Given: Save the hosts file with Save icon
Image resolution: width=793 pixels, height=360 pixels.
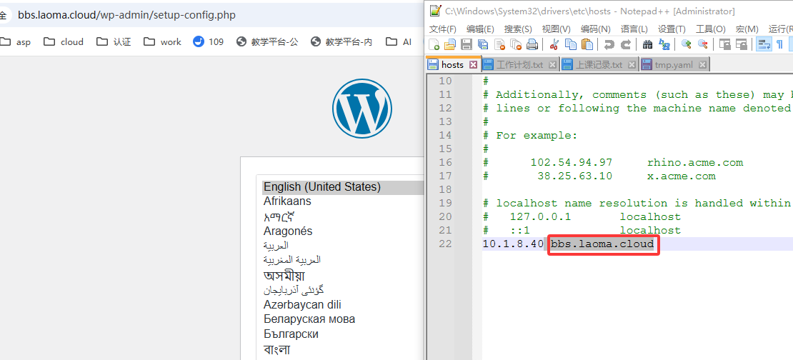Looking at the screenshot, I should point(466,44).
